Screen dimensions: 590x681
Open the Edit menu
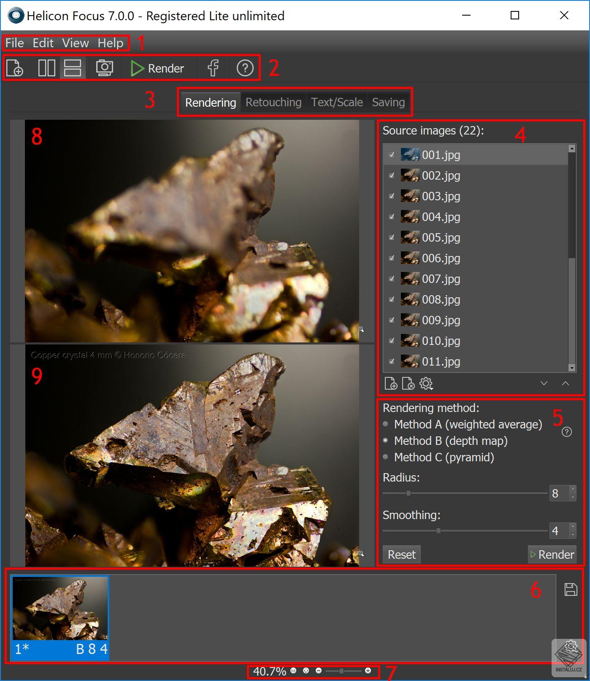coord(43,43)
